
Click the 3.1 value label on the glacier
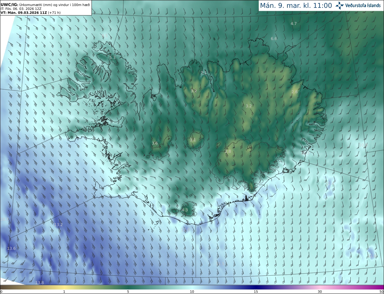(193, 140)
